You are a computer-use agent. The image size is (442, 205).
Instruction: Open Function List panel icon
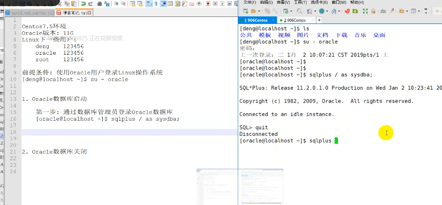click(x=184, y=3)
